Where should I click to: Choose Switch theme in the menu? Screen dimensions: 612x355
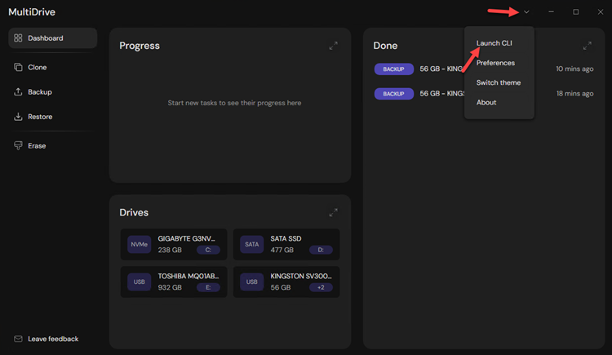click(498, 82)
